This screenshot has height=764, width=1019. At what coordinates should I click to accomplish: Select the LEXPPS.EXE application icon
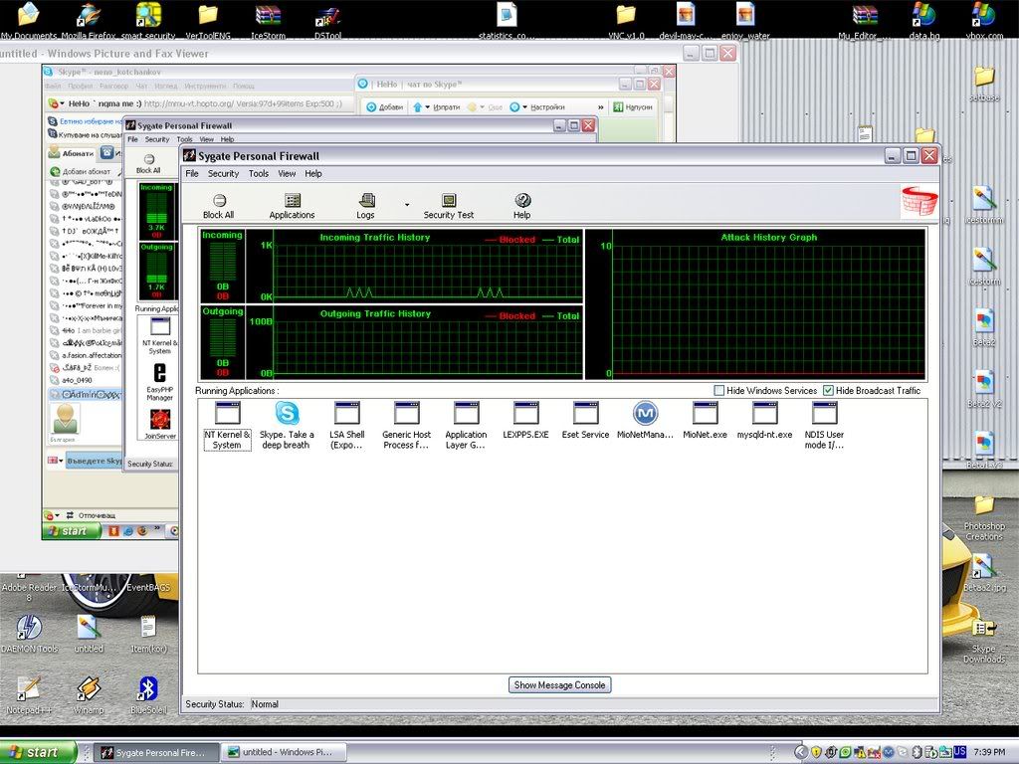click(x=525, y=421)
